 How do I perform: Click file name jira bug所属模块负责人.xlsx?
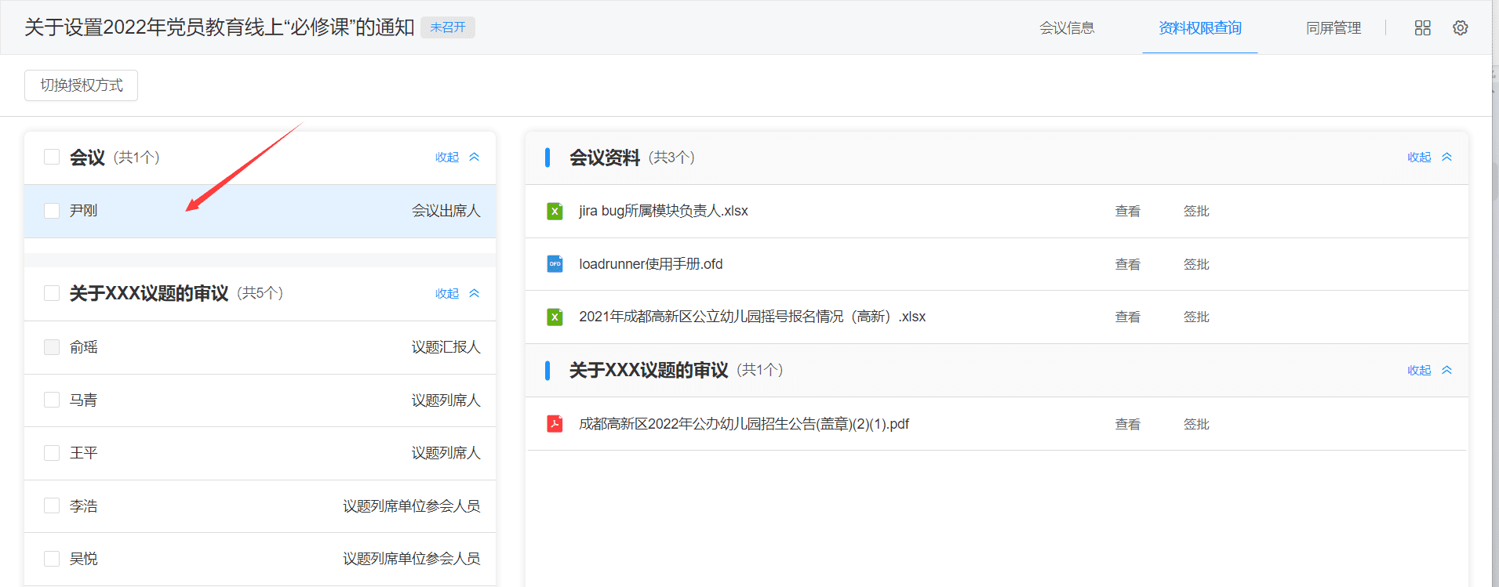pyautogui.click(x=664, y=211)
